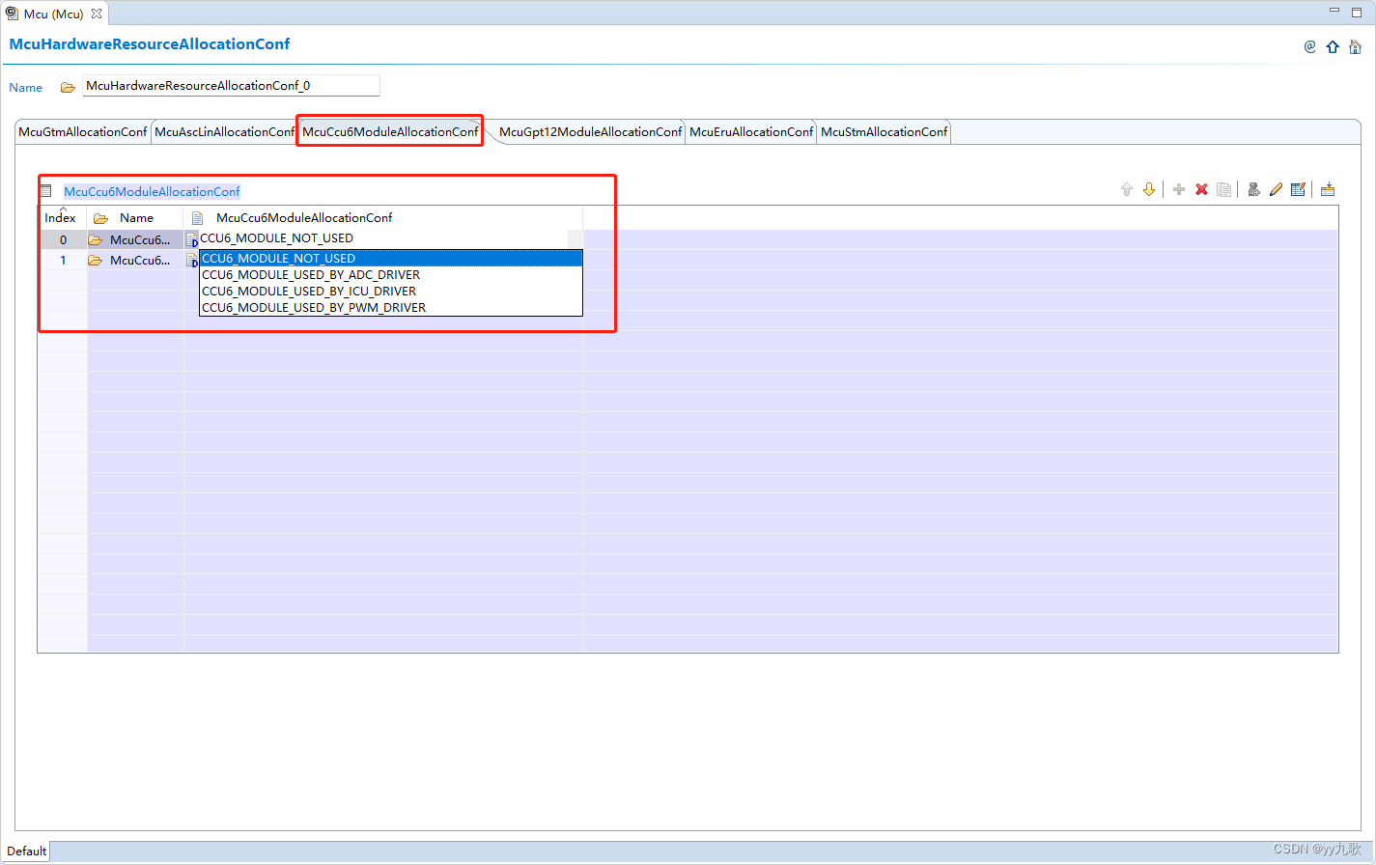1376x865 pixels.
Task: Click the McuHardwareResourceAllocationConf_0 name field
Action: click(x=231, y=86)
